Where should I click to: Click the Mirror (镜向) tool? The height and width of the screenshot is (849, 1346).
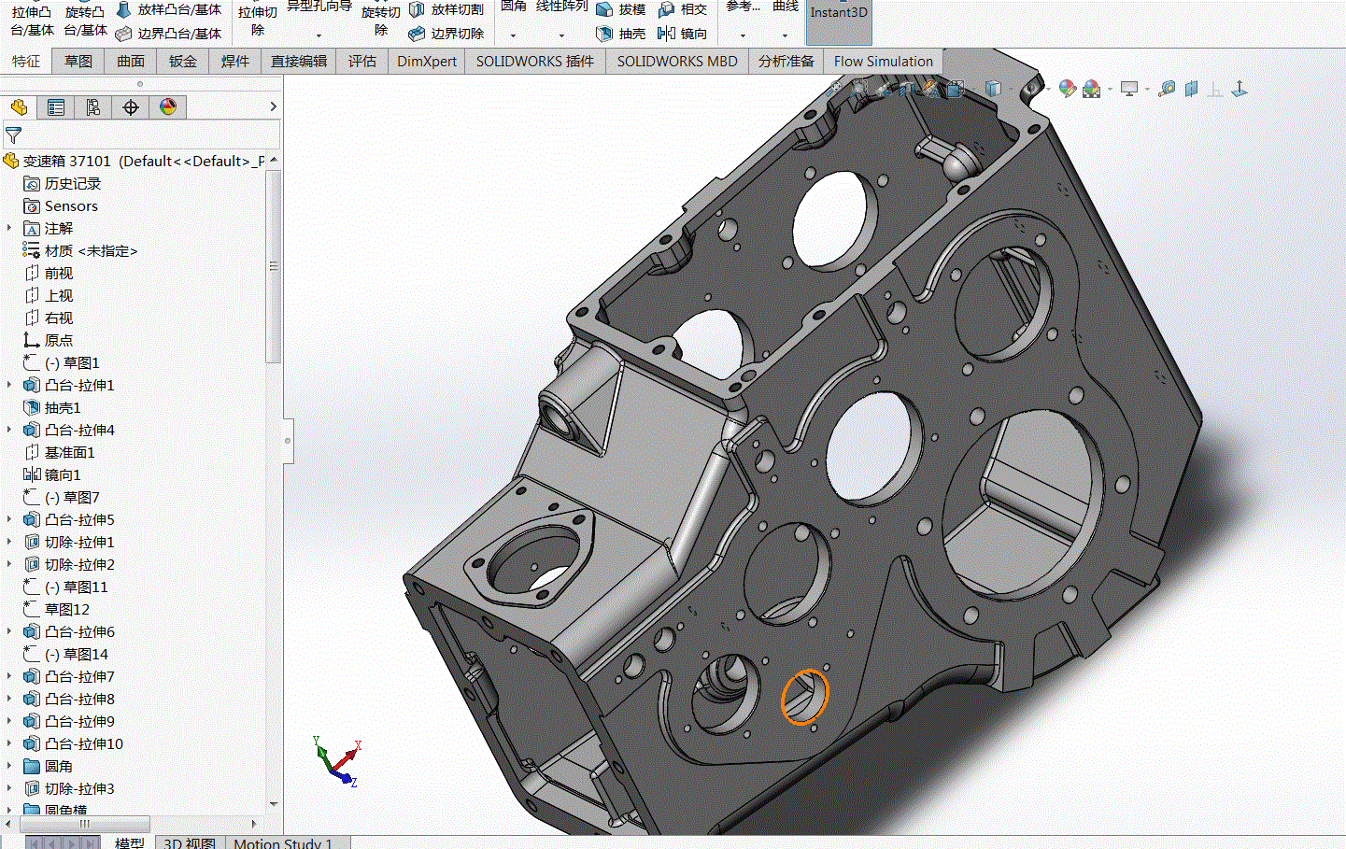click(682, 34)
